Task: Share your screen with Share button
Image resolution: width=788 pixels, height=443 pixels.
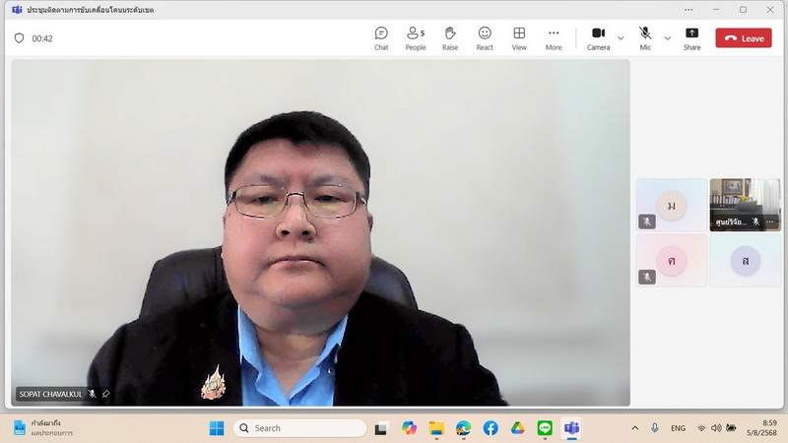Action: 692,37
